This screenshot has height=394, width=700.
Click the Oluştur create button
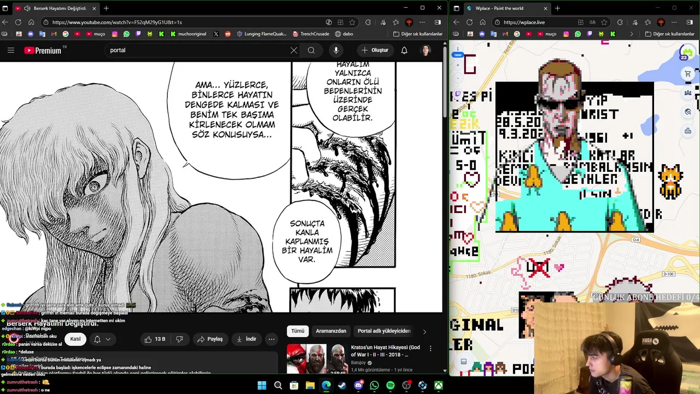[x=375, y=50]
